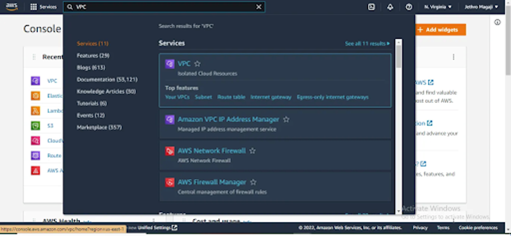Image resolution: width=511 pixels, height=236 pixels.
Task: Click the red AWS service icon in recents
Action: click(35, 170)
